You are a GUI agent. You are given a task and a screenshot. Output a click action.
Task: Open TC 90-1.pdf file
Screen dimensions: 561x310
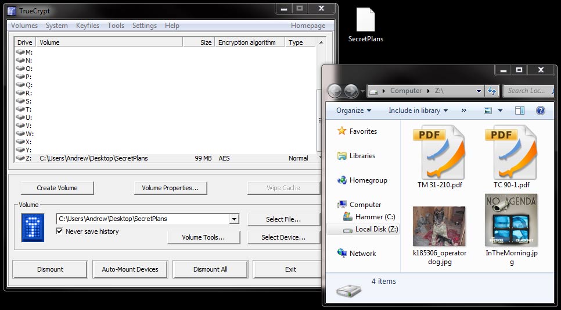point(511,157)
